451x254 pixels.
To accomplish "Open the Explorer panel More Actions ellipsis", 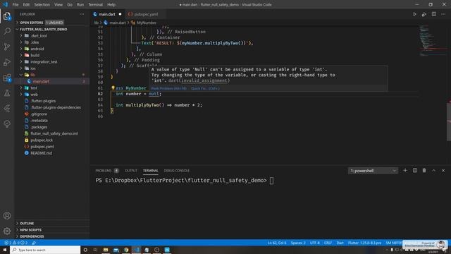I will pos(82,14).
